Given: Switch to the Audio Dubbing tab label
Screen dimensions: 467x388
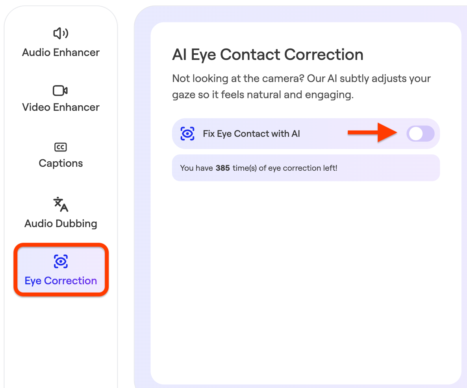Looking at the screenshot, I should coord(61,224).
